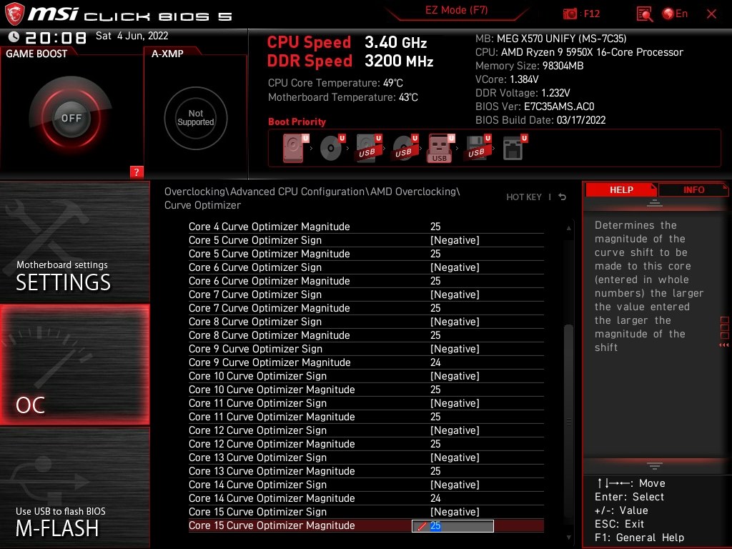Select Core 6 Curve Optimizer Magnitude row
The image size is (732, 549).
click(x=366, y=280)
